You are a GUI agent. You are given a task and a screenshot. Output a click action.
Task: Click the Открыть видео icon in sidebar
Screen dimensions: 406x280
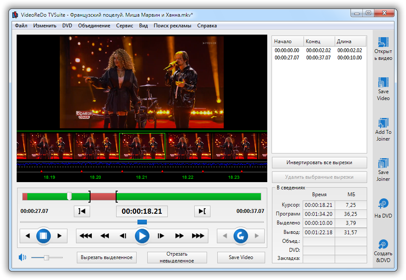click(383, 43)
